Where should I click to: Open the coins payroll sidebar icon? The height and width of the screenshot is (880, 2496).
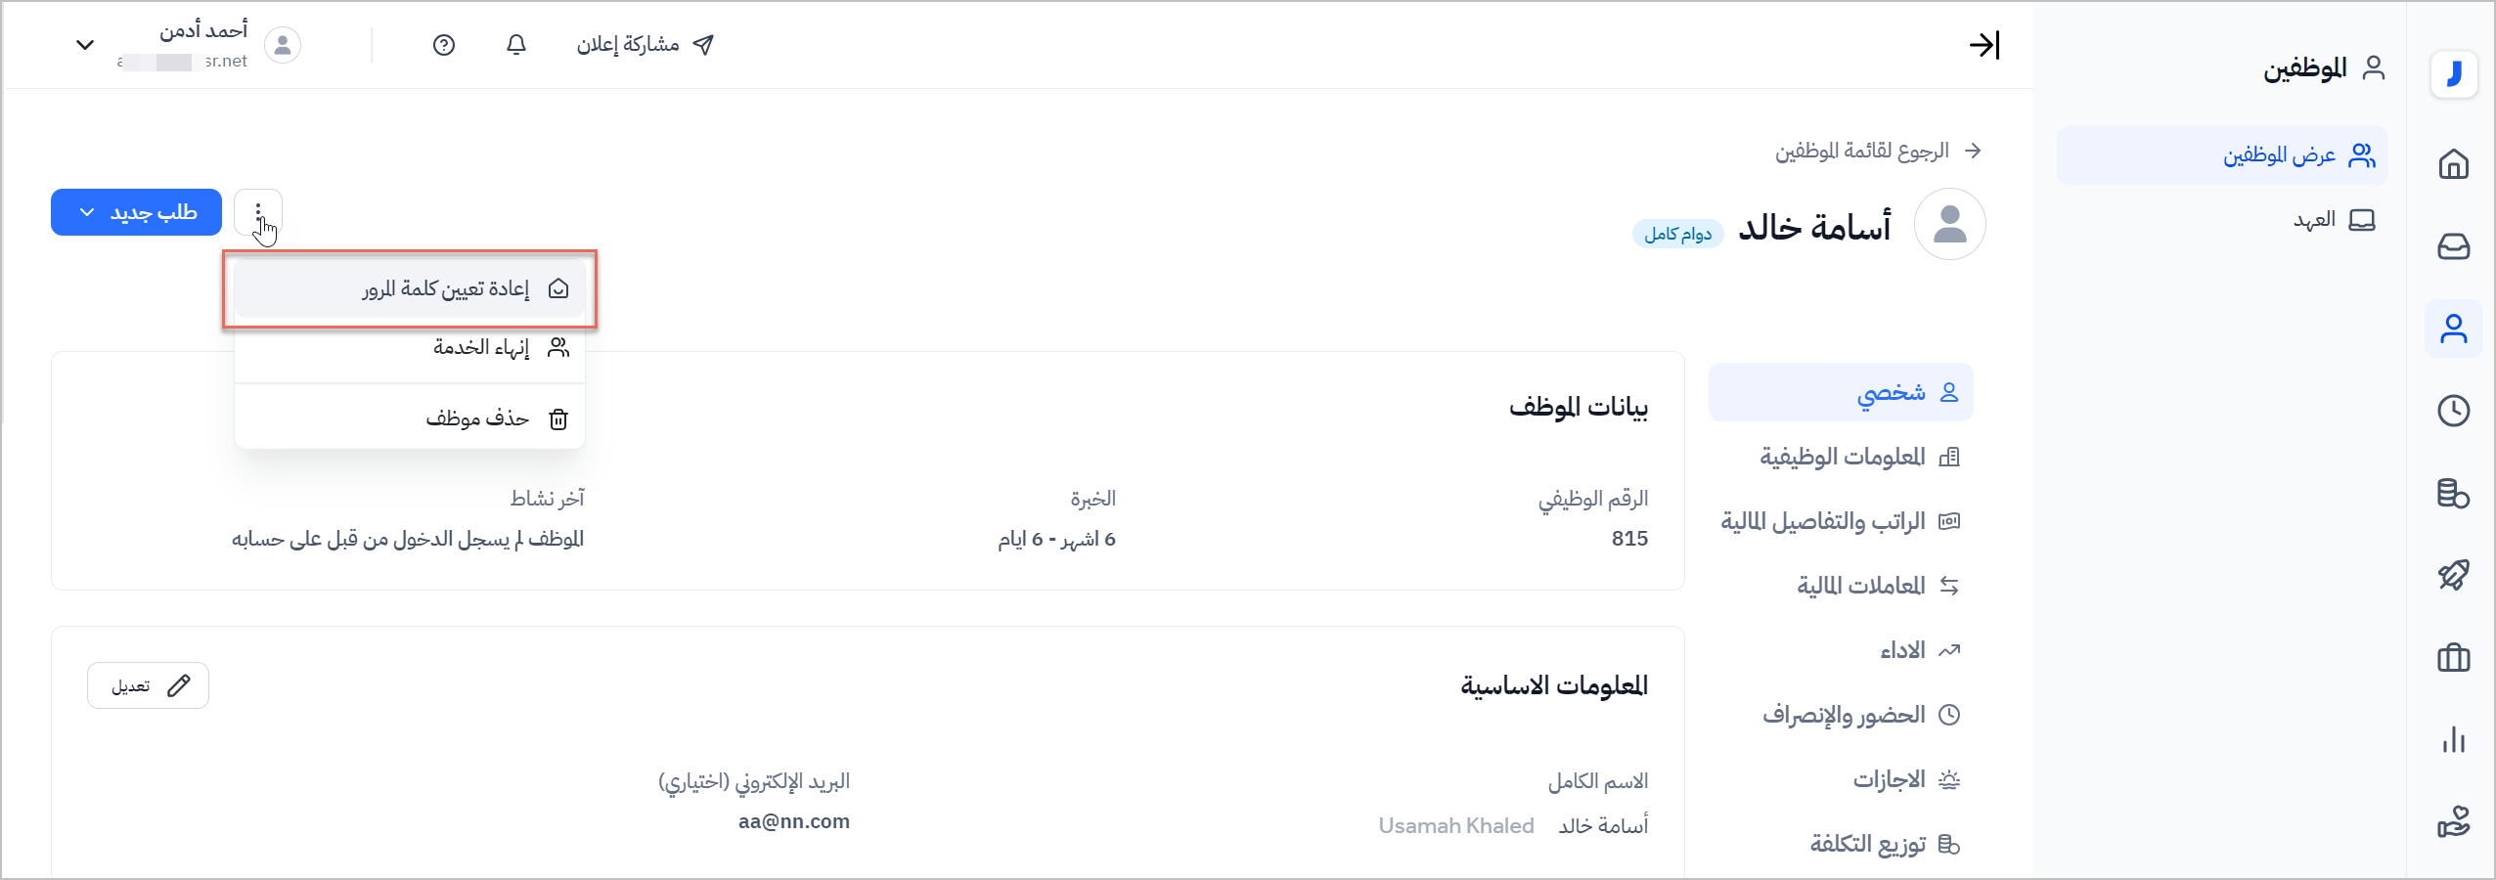pos(2453,493)
